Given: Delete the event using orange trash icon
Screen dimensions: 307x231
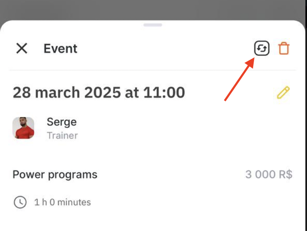Looking at the screenshot, I should pos(284,48).
